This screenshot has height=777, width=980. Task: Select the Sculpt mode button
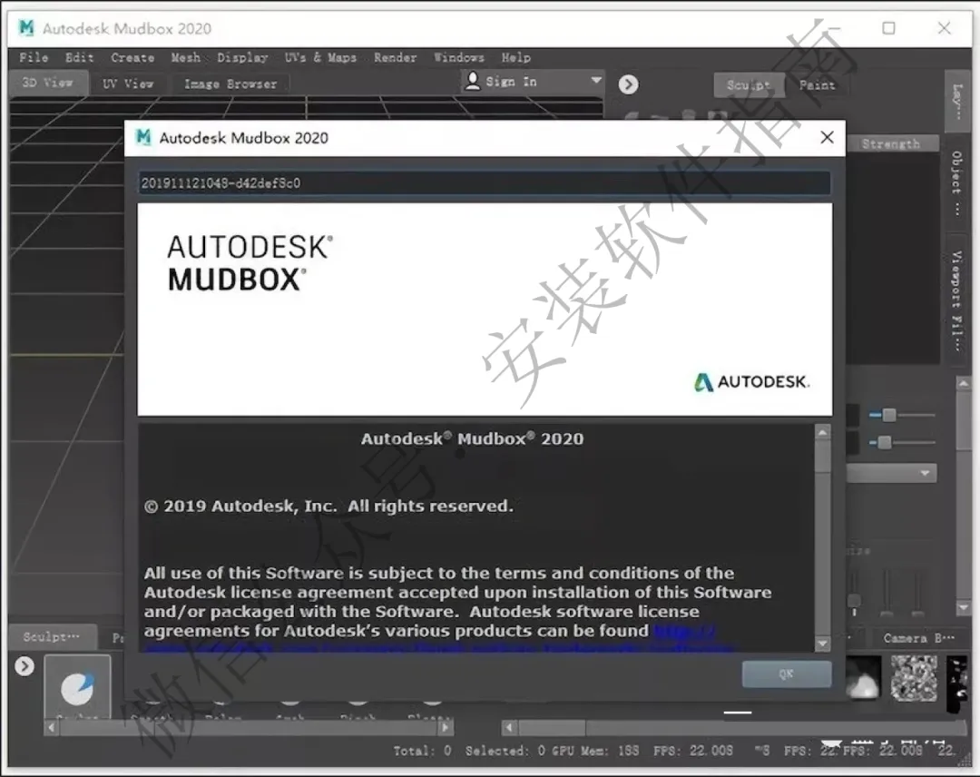pos(749,85)
